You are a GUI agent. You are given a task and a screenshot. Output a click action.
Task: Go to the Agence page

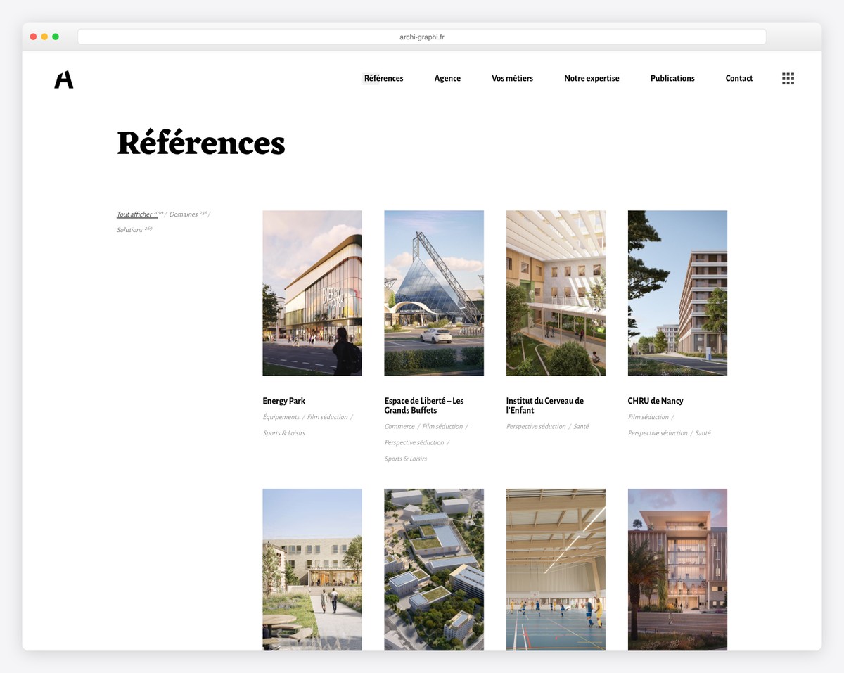pos(447,78)
